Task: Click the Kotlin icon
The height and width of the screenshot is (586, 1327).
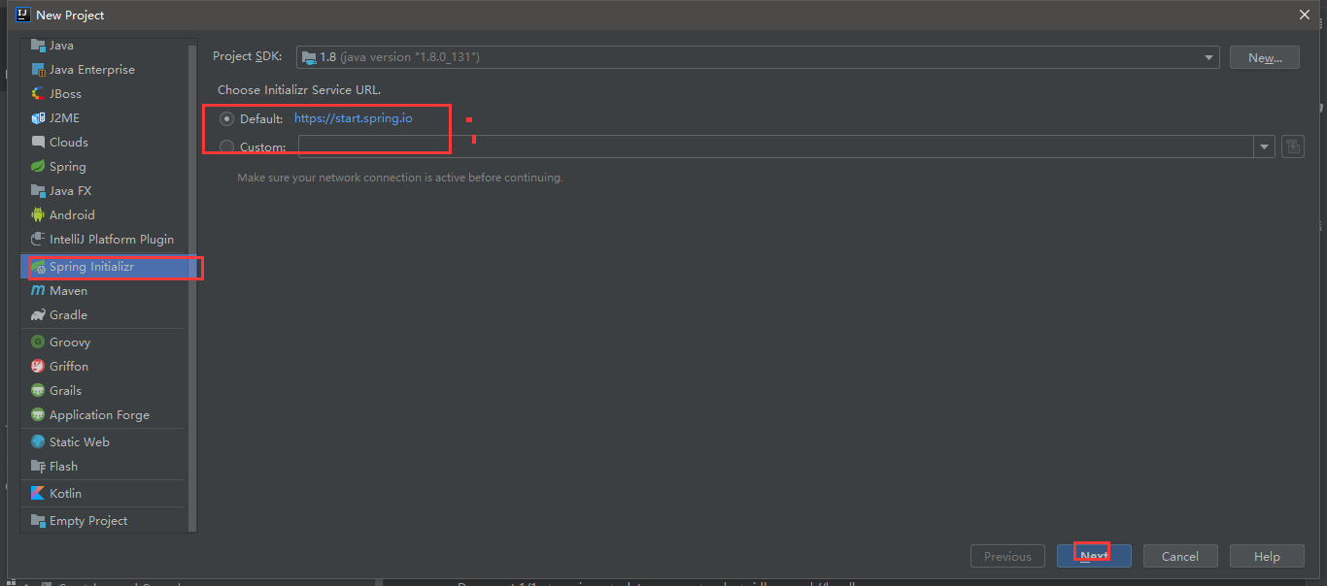Action: (x=38, y=494)
